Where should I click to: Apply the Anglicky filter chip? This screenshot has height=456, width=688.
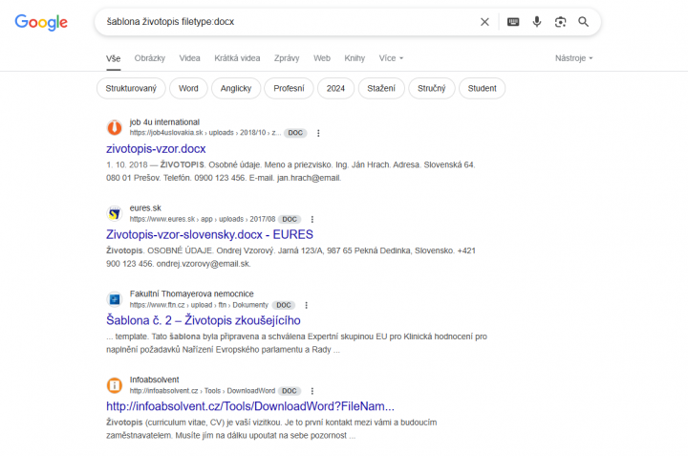click(x=236, y=88)
